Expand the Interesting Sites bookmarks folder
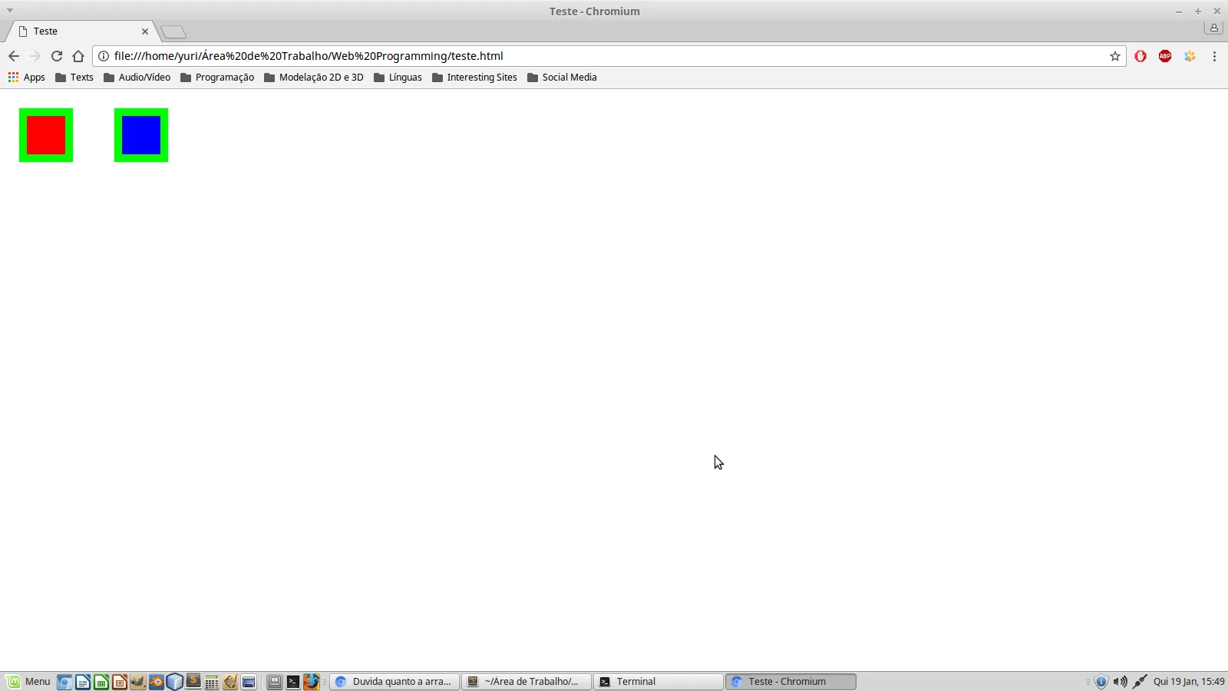 click(474, 78)
